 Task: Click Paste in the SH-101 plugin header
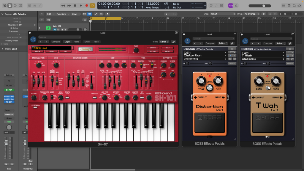[x=76, y=42]
